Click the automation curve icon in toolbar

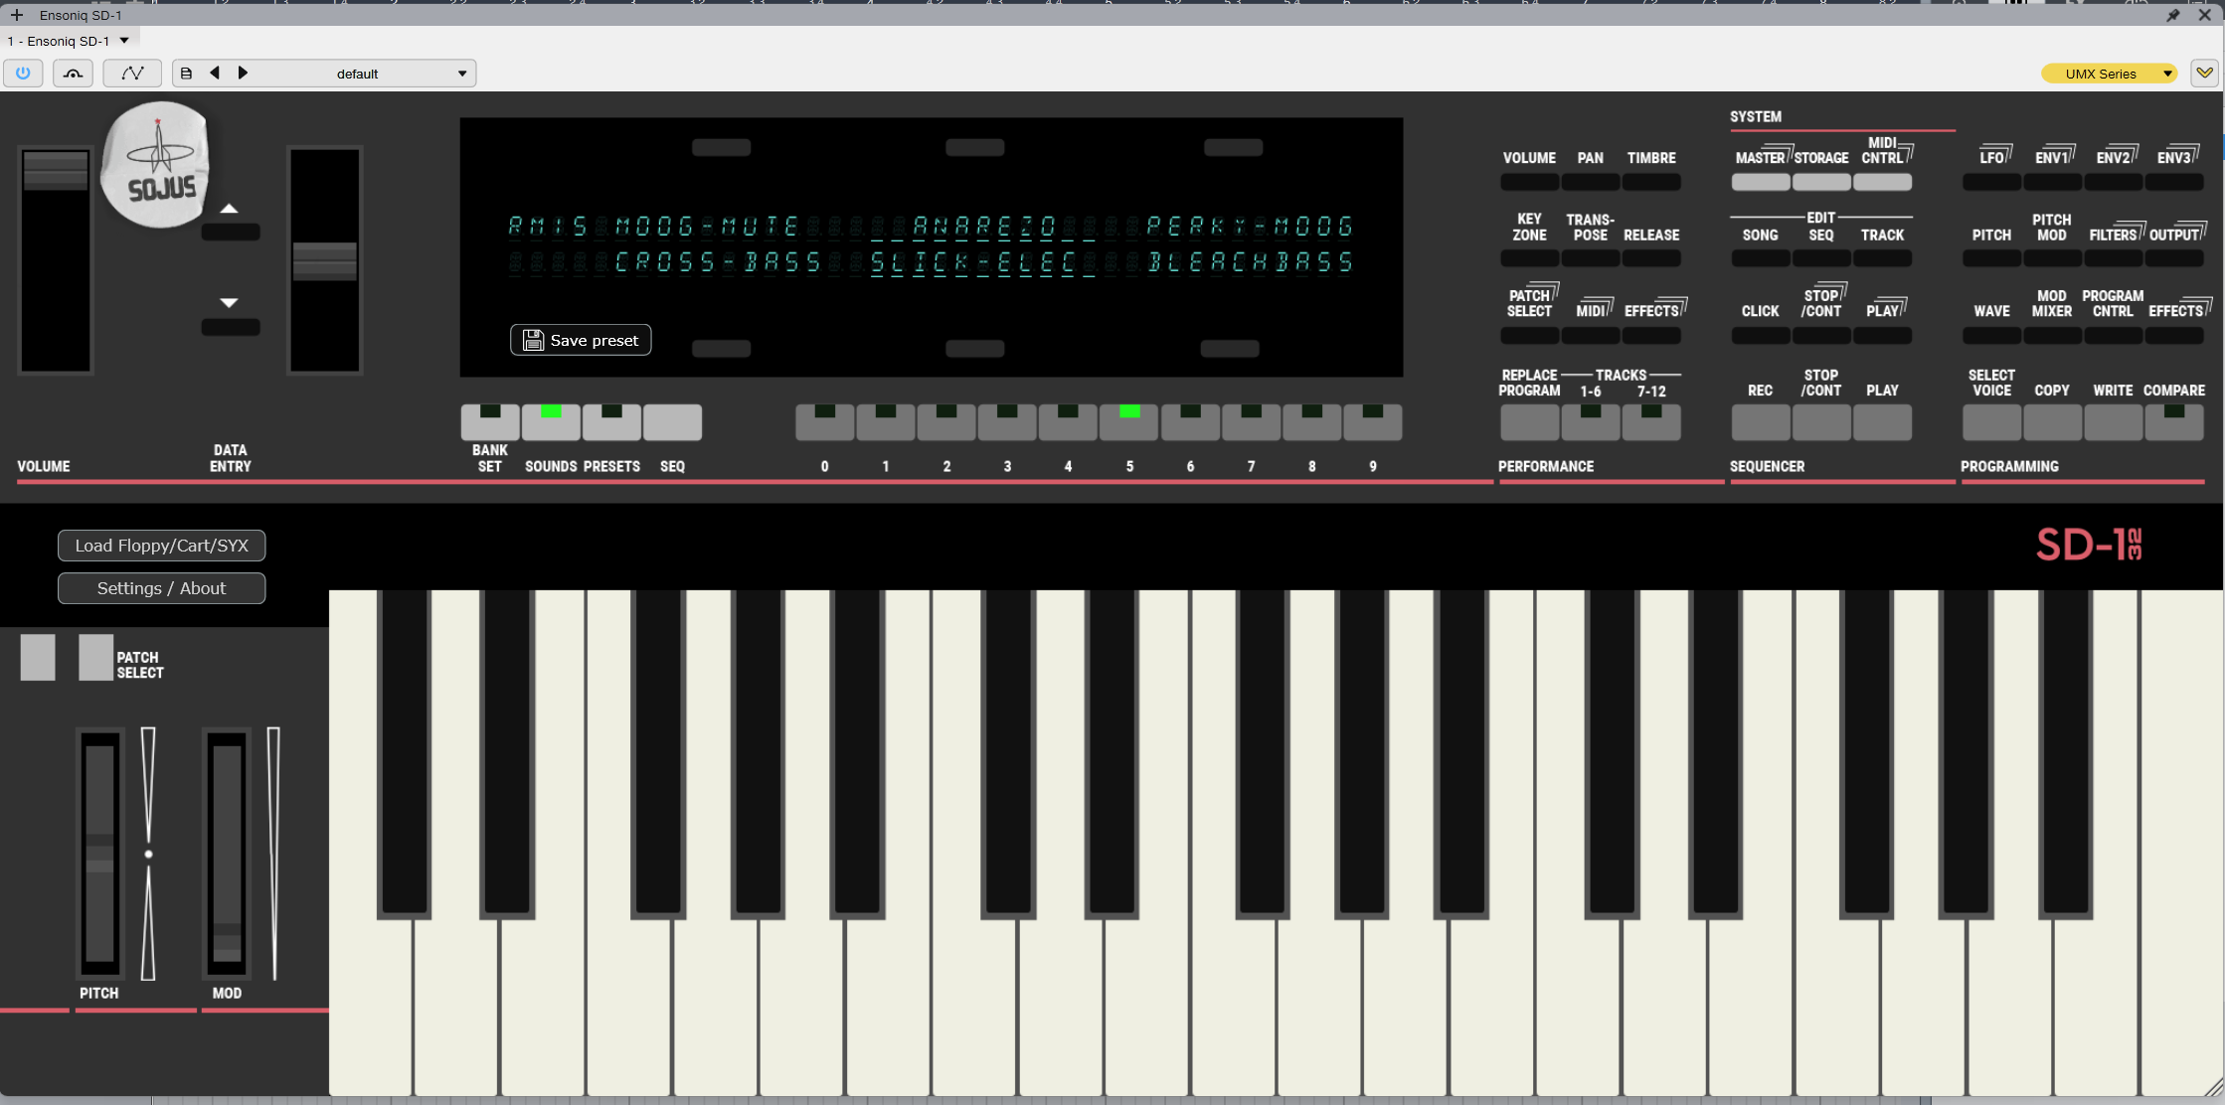coord(132,74)
